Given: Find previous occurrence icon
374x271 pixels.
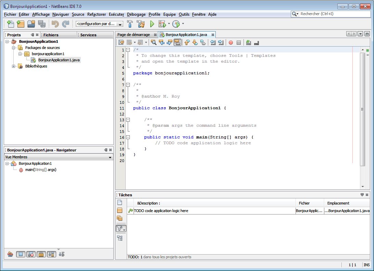Looking at the screenshot, I should click(162, 42).
